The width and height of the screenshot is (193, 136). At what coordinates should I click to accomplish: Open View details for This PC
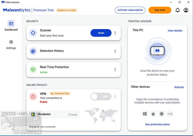pyautogui.click(x=175, y=31)
